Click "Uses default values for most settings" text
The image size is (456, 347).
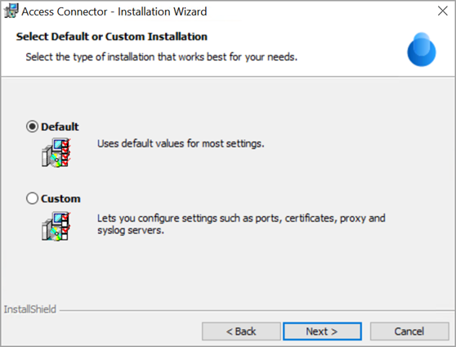pos(181,144)
